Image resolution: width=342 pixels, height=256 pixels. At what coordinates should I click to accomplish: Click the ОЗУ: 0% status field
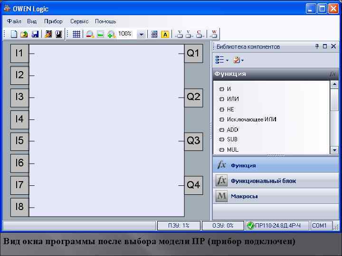pos(223,226)
